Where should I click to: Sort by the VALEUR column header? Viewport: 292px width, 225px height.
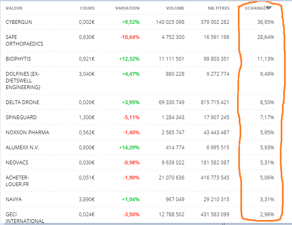14,8
